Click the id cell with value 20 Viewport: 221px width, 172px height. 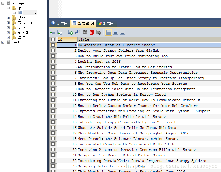tap(67, 150)
